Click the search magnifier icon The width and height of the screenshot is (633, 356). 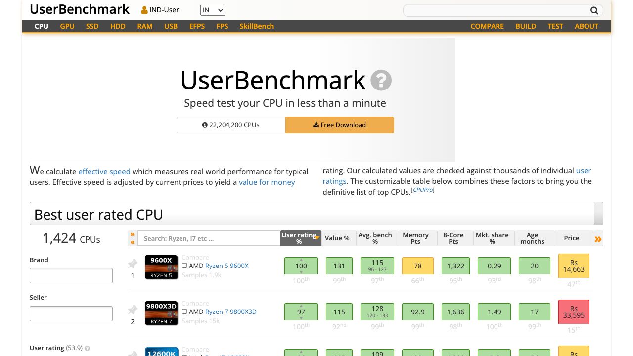594,10
